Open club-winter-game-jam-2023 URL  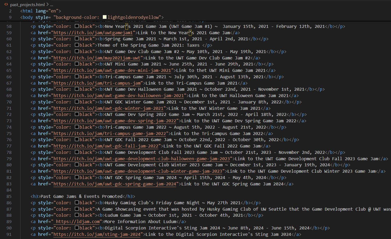tap(138, 171)
